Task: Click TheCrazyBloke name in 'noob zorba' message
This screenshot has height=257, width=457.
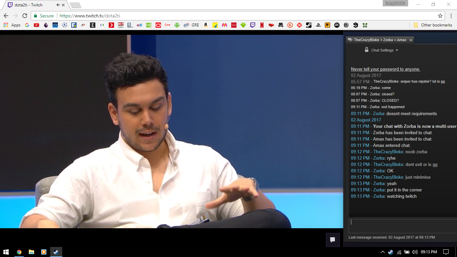Action: pos(388,152)
